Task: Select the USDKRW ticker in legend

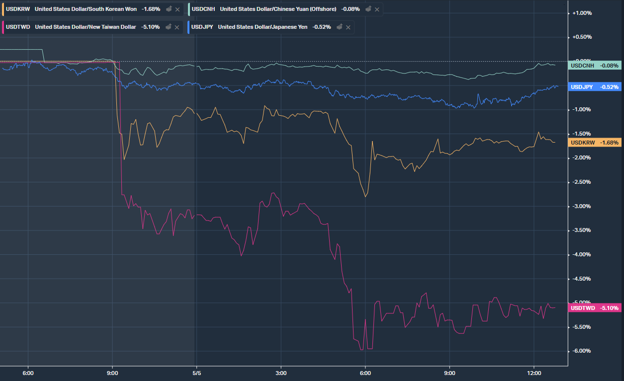Action: (18, 9)
